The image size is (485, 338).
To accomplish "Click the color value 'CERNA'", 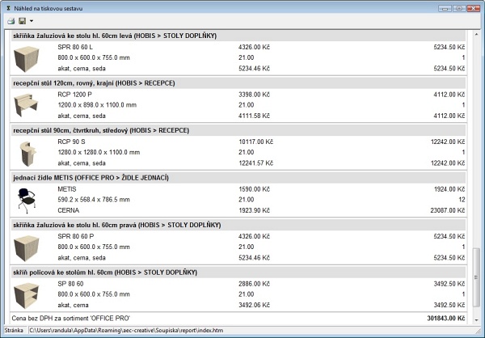I will (x=69, y=210).
